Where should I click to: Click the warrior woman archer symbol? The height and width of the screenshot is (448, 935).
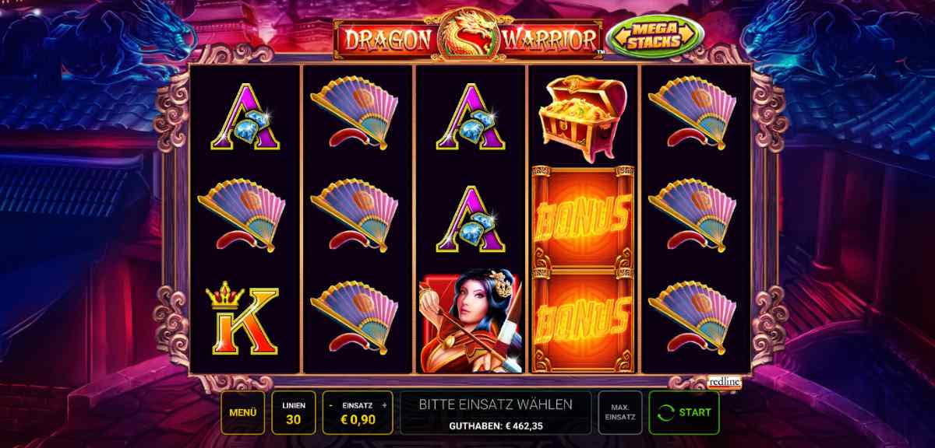[x=469, y=322]
